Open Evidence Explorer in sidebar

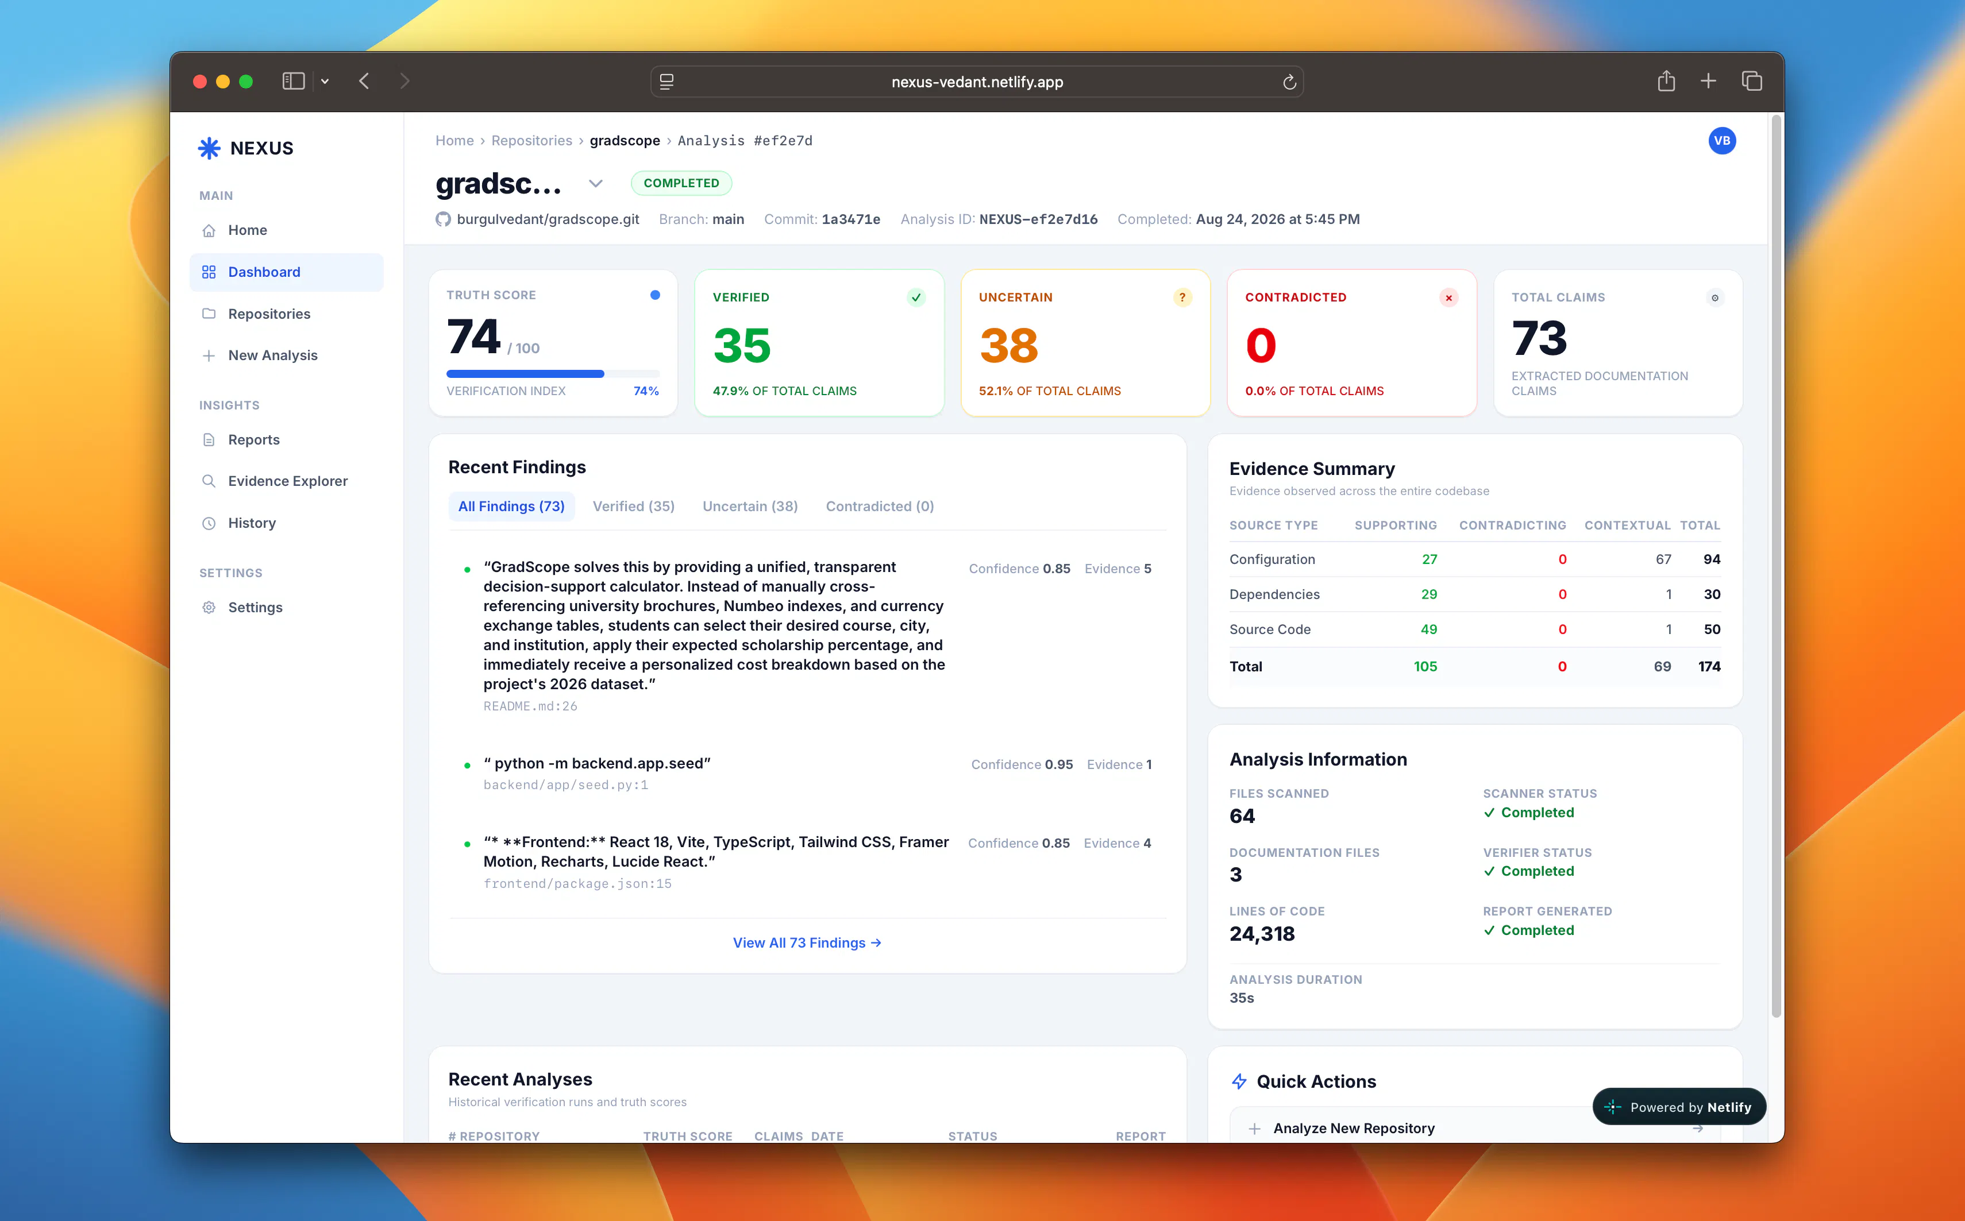click(287, 481)
